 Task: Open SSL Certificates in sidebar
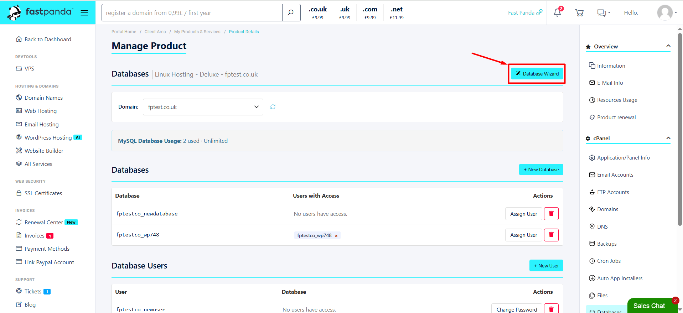point(39,193)
